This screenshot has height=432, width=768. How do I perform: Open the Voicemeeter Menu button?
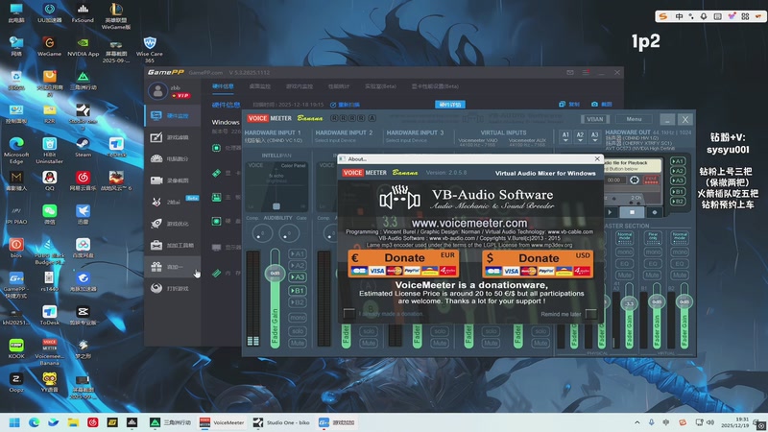(634, 119)
